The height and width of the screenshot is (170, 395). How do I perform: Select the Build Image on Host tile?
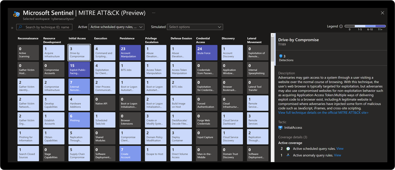coord(181,103)
